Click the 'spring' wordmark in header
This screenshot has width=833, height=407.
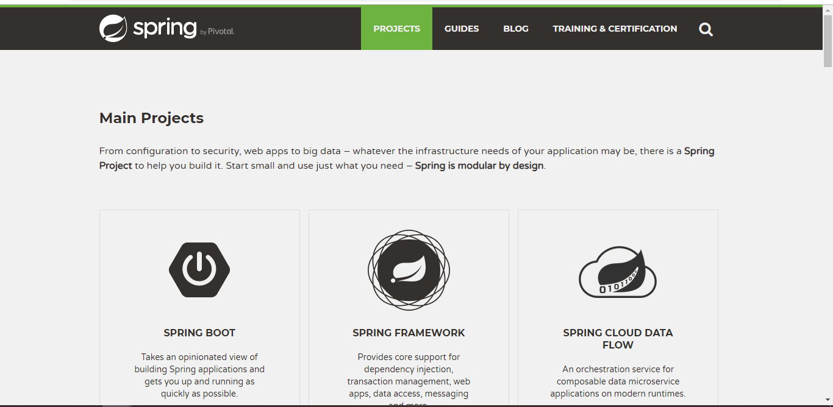point(165,29)
